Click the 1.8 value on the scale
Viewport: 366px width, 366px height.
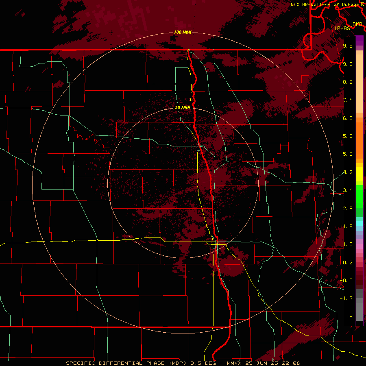coord(348,227)
